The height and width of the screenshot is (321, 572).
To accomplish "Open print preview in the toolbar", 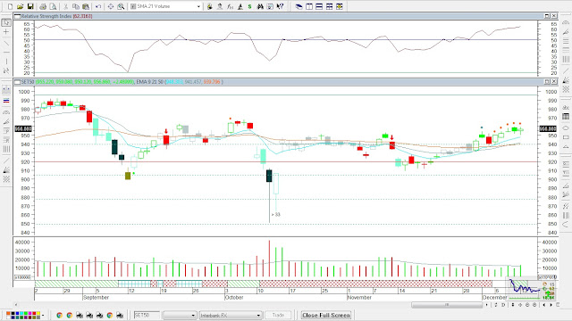I will [54, 6].
